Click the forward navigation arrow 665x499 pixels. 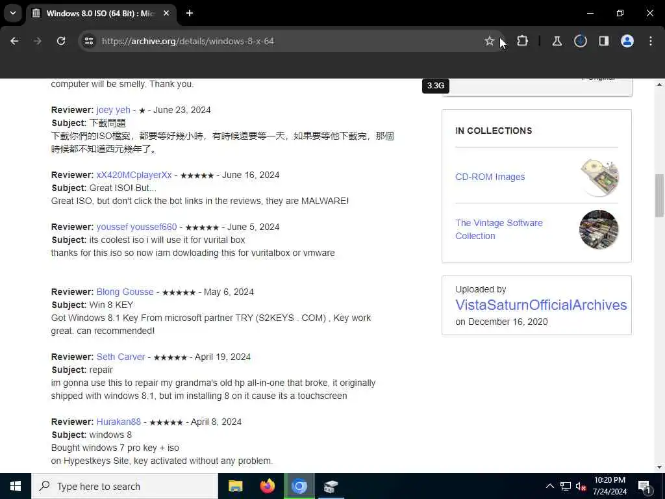click(37, 41)
